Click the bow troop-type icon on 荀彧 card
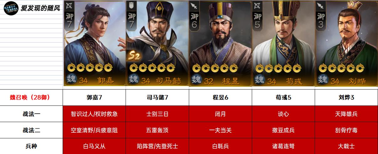 coord(257,5)
